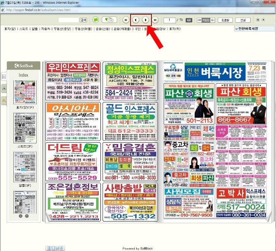Open the 알뜰 section
This screenshot has width=276, height=251.
[35, 29]
